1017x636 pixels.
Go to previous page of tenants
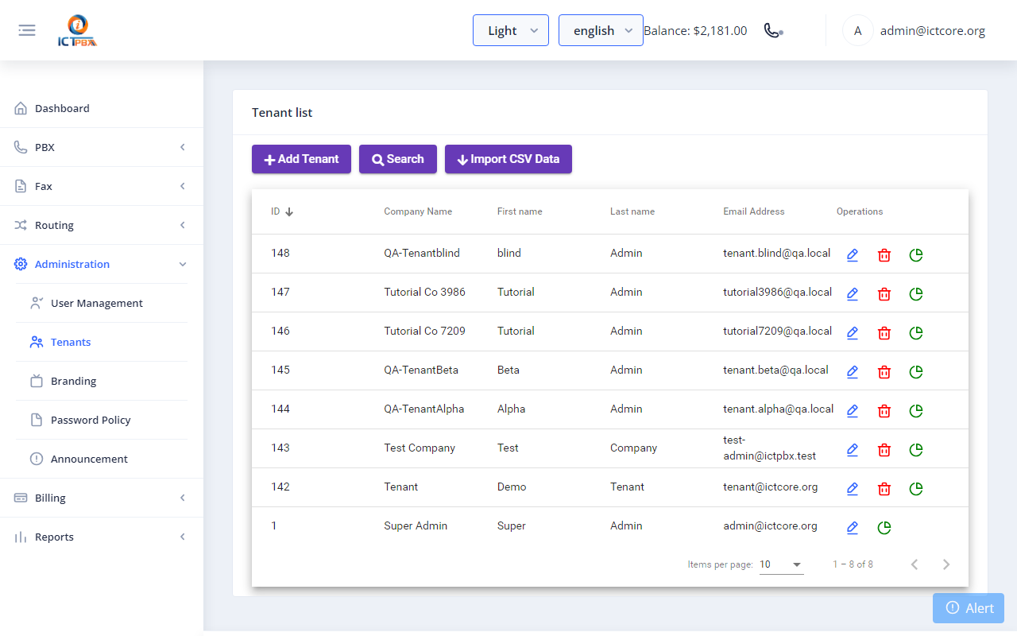coord(915,564)
